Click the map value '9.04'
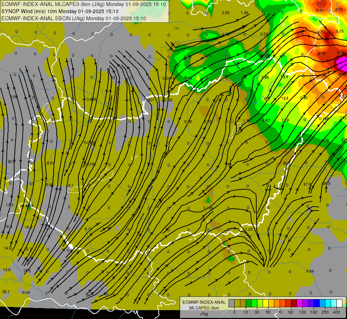The width and height of the screenshot is (347, 319). pos(26,292)
